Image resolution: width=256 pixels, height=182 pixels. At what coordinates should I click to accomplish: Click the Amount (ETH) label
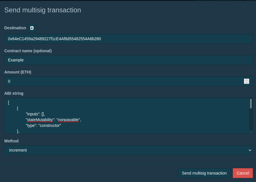(x=18, y=72)
